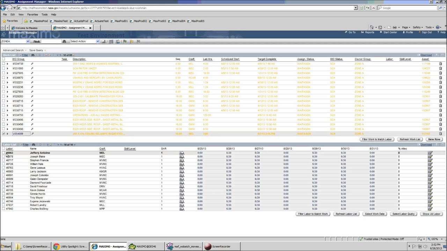Viewport: 447px width, 251px height.
Task: Click Filter Labor to Match Work button
Action: click(x=313, y=214)
